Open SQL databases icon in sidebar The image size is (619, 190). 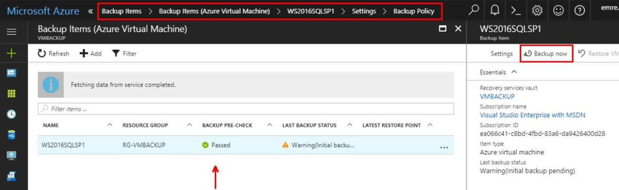point(11,135)
